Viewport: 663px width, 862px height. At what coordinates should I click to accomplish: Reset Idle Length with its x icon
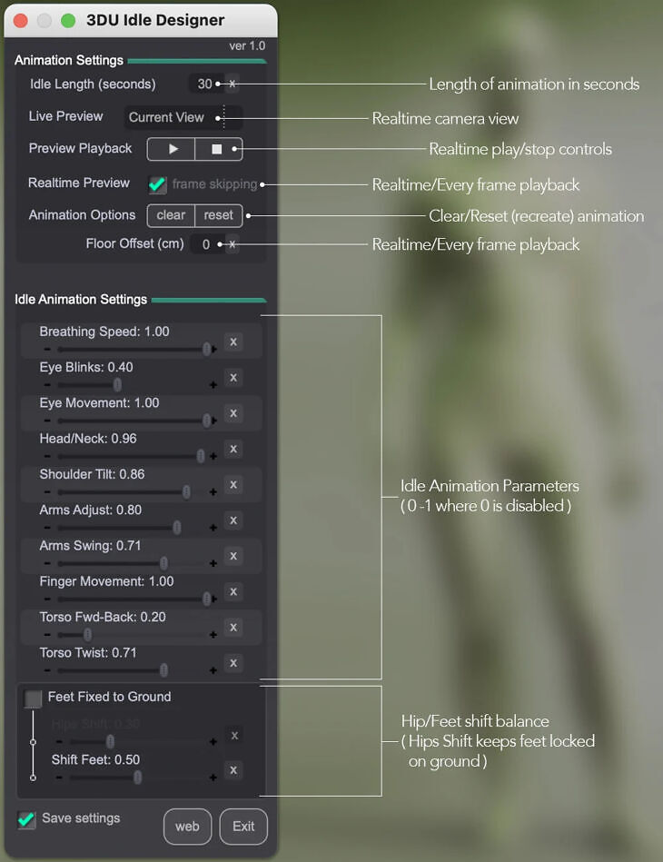click(233, 84)
